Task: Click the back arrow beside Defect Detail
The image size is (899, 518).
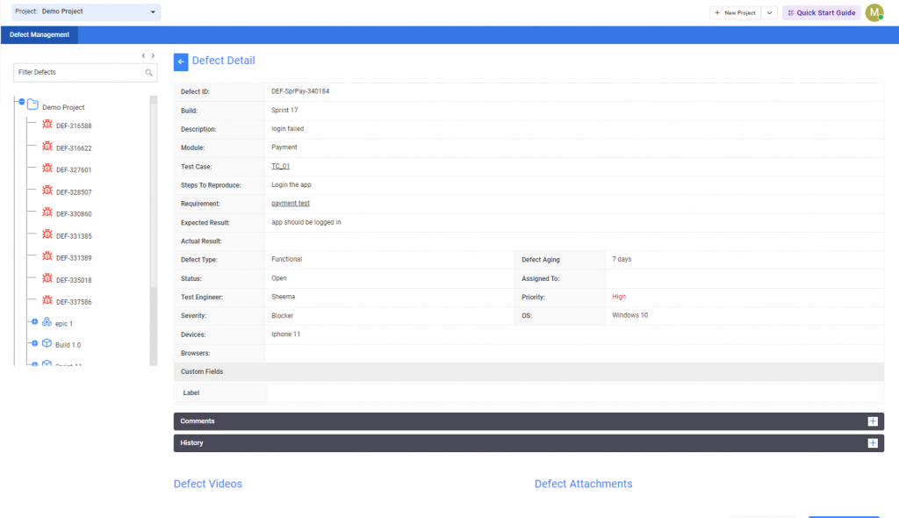Action: tap(181, 62)
